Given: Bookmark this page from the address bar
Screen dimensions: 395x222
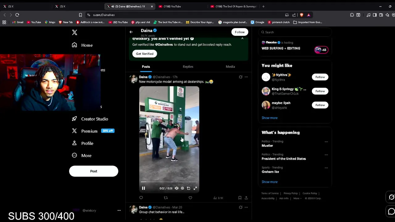Looking at the screenshot, I should pos(80,15).
